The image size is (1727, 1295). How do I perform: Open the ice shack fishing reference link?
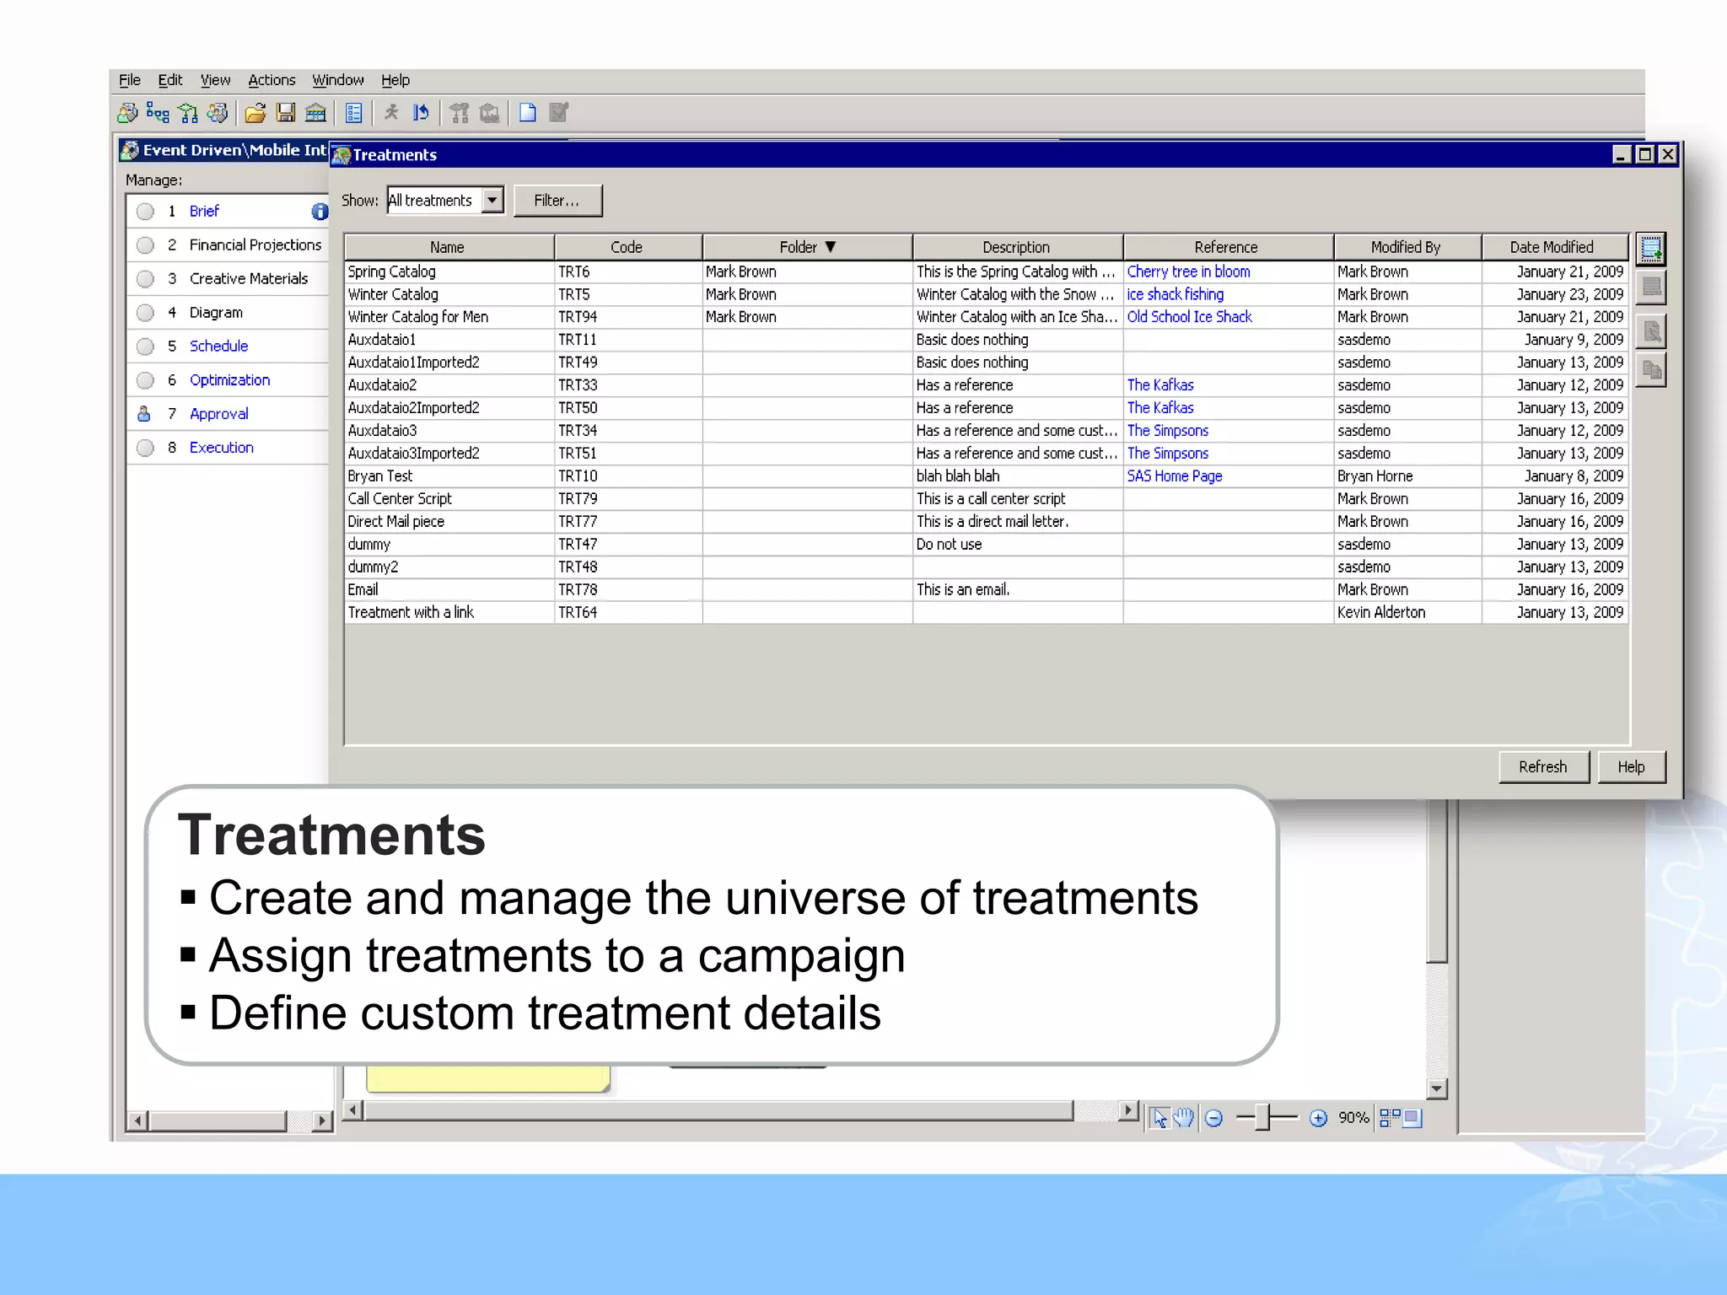click(x=1175, y=294)
